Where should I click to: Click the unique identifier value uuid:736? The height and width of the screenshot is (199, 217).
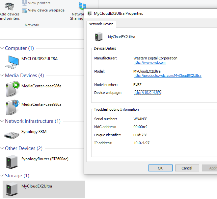[x=140, y=135]
